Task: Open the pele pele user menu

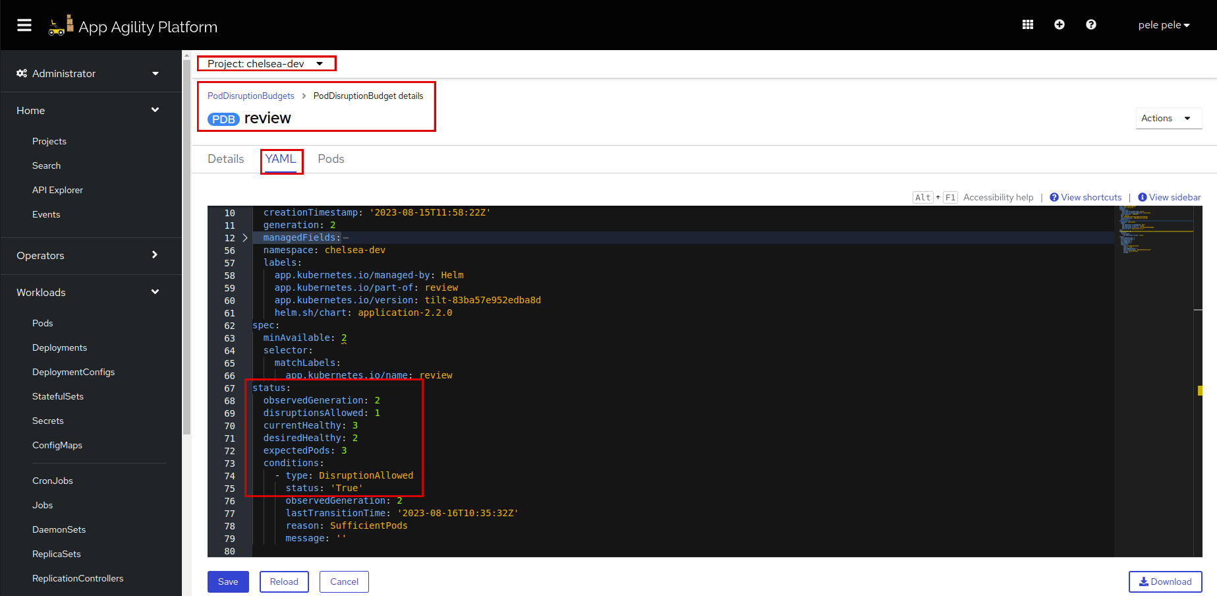Action: (1164, 24)
